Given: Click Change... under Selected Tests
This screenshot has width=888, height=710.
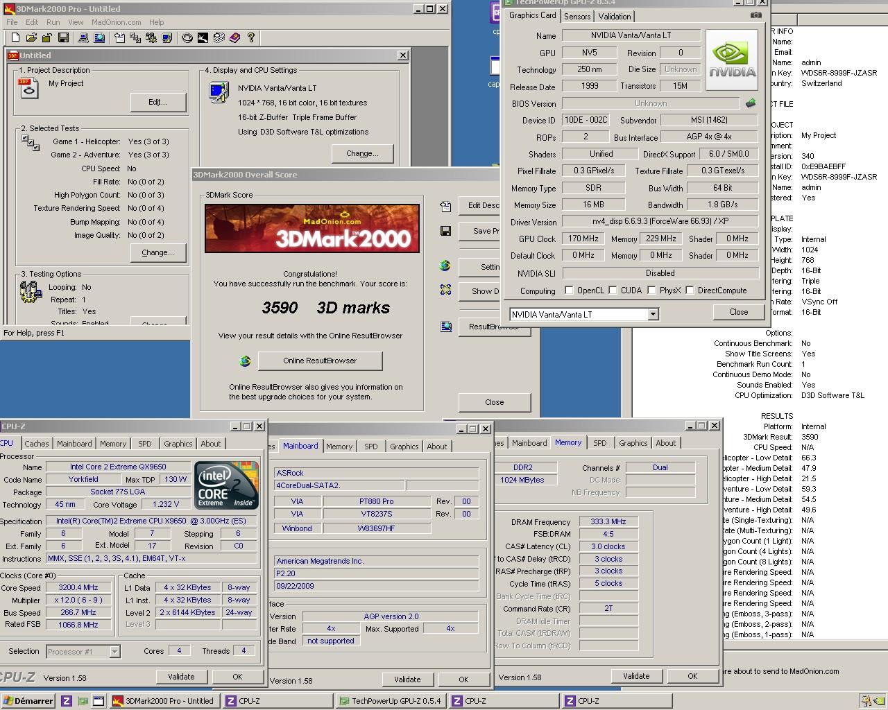Looking at the screenshot, I should pyautogui.click(x=157, y=252).
